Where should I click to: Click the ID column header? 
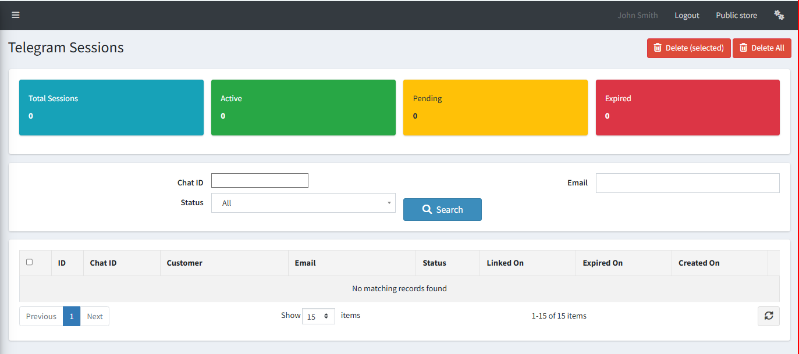click(x=67, y=263)
